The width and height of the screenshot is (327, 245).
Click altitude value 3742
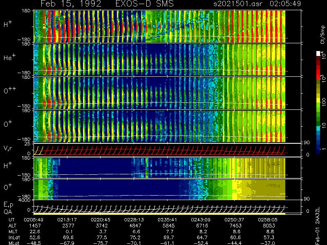tap(102, 226)
